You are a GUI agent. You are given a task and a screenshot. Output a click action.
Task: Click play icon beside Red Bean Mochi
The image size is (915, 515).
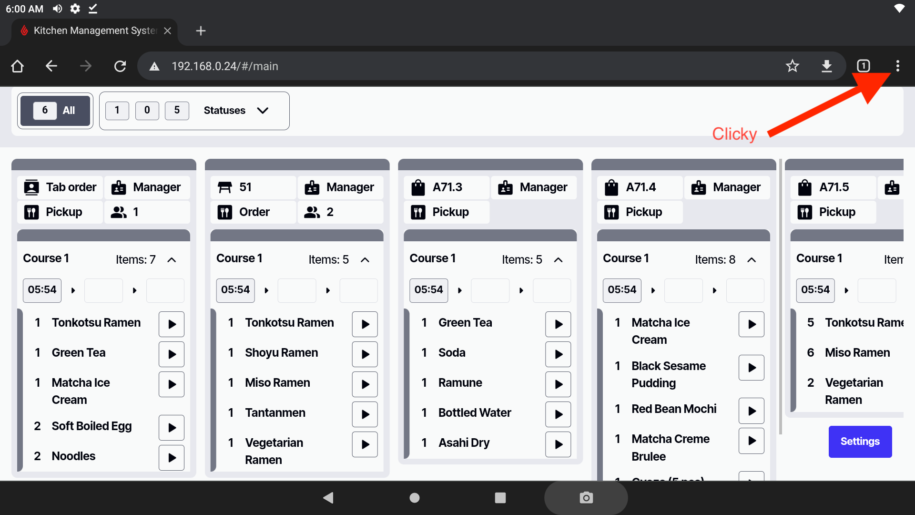click(752, 411)
